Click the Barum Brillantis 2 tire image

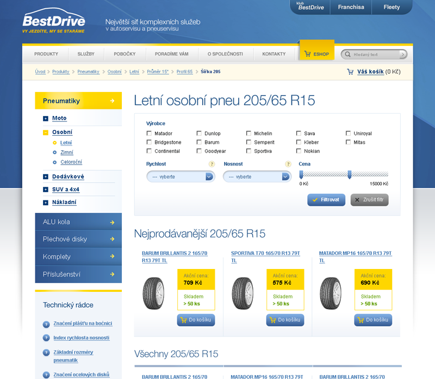pos(153,293)
